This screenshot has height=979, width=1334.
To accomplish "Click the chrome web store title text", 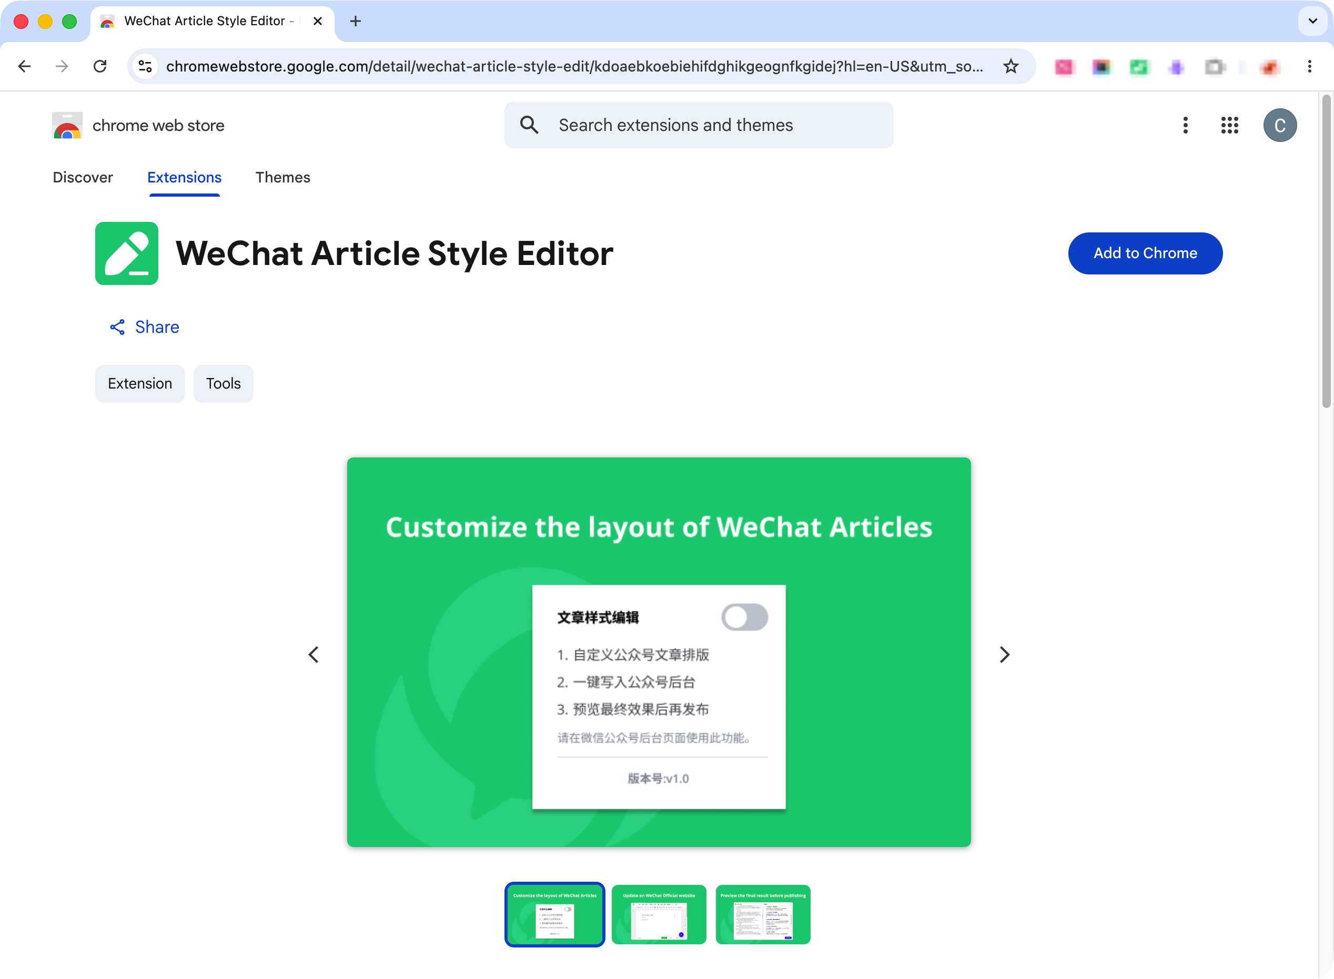I will pyautogui.click(x=158, y=126).
